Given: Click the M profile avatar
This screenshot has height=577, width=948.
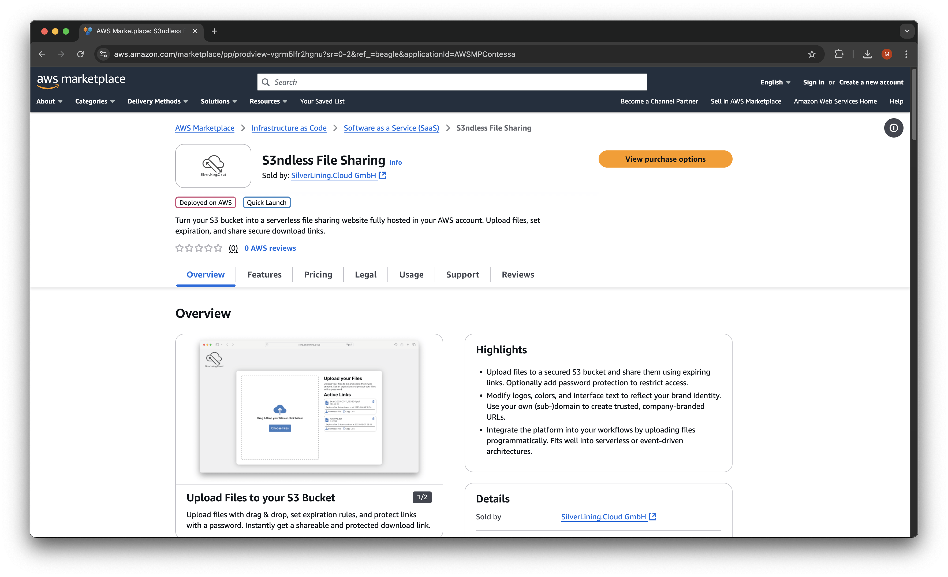Looking at the screenshot, I should [x=887, y=54].
